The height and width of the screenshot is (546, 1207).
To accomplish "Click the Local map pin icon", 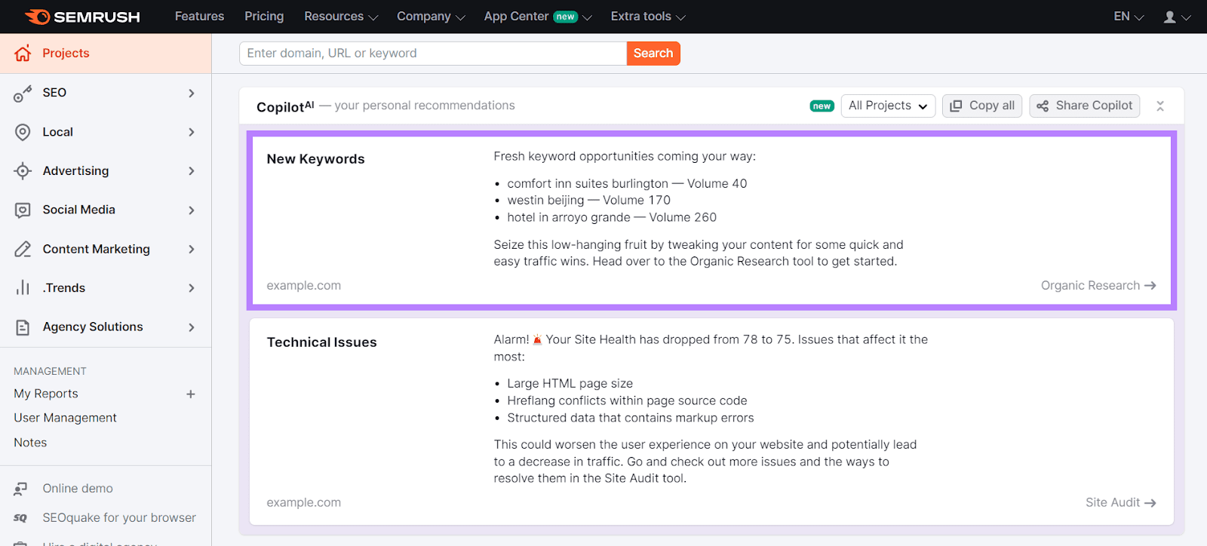I will [23, 132].
